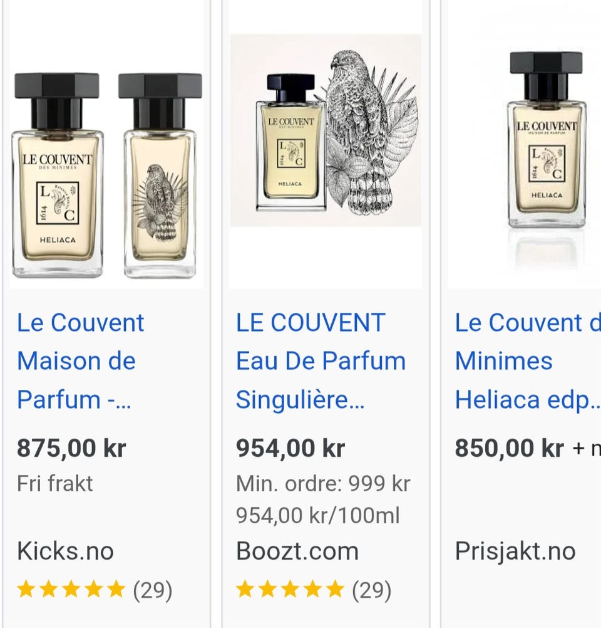This screenshot has height=628, width=601.
Task: Click the star rating under Kicks.no
Action: point(71,589)
